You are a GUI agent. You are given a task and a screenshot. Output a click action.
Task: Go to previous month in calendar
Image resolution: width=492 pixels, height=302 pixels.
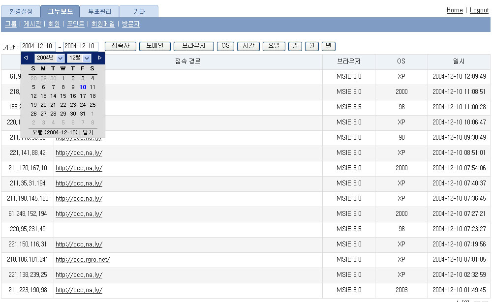26,58
